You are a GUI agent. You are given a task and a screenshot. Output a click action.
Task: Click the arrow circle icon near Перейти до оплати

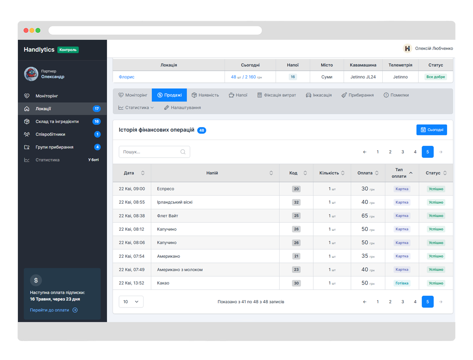tap(75, 310)
